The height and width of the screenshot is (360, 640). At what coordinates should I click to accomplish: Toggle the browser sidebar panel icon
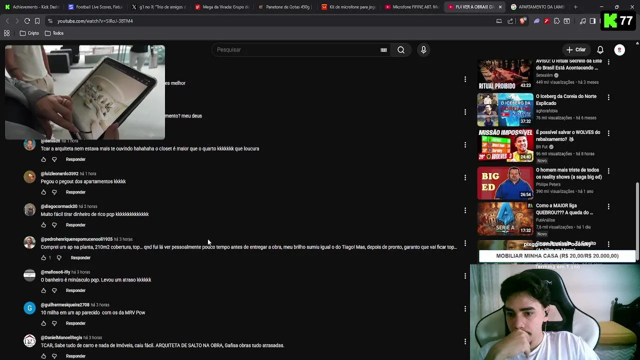[592, 21]
